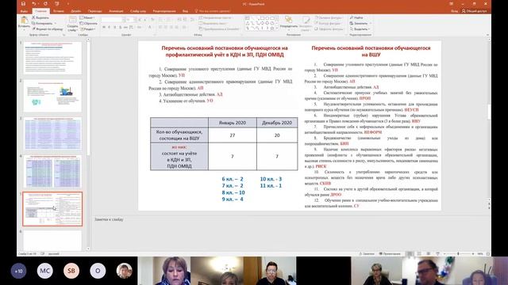Select slide 3 thumbnail
Image resolution: width=508 pixels, height=285 pixels.
tap(52, 134)
